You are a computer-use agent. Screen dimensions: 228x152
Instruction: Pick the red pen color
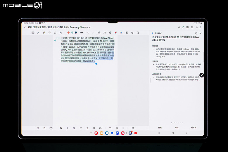click(x=68, y=32)
